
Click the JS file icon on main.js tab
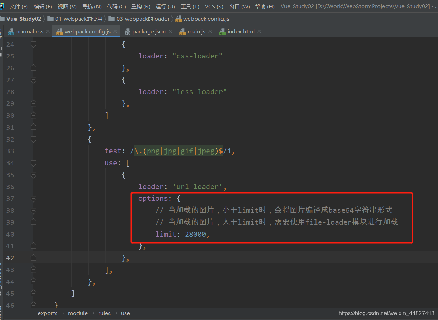pyautogui.click(x=182, y=32)
